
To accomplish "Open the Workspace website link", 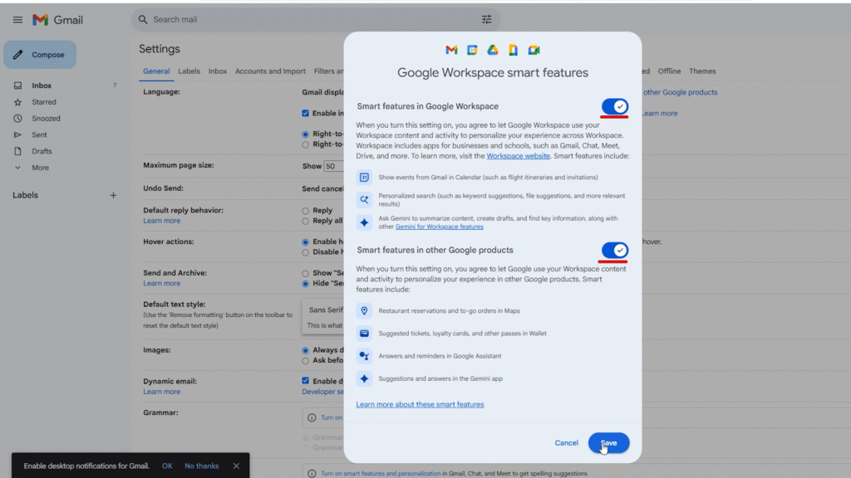I will click(x=518, y=156).
